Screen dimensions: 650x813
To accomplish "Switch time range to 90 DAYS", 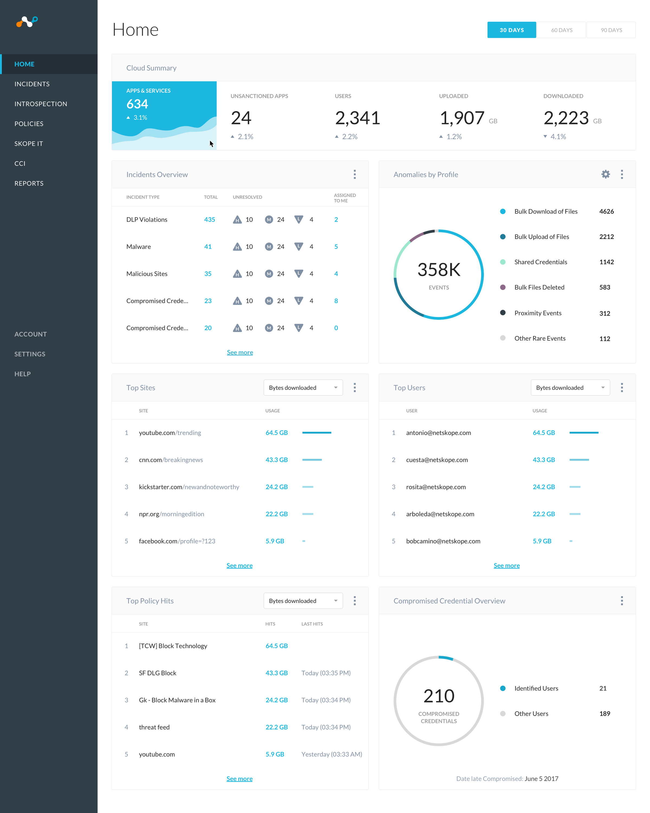I will pos(611,30).
